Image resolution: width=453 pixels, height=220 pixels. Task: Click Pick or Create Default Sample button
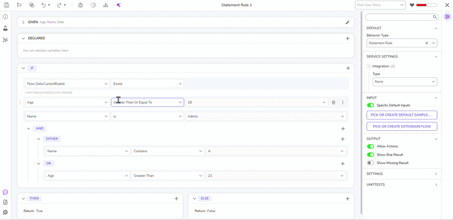pyautogui.click(x=402, y=115)
